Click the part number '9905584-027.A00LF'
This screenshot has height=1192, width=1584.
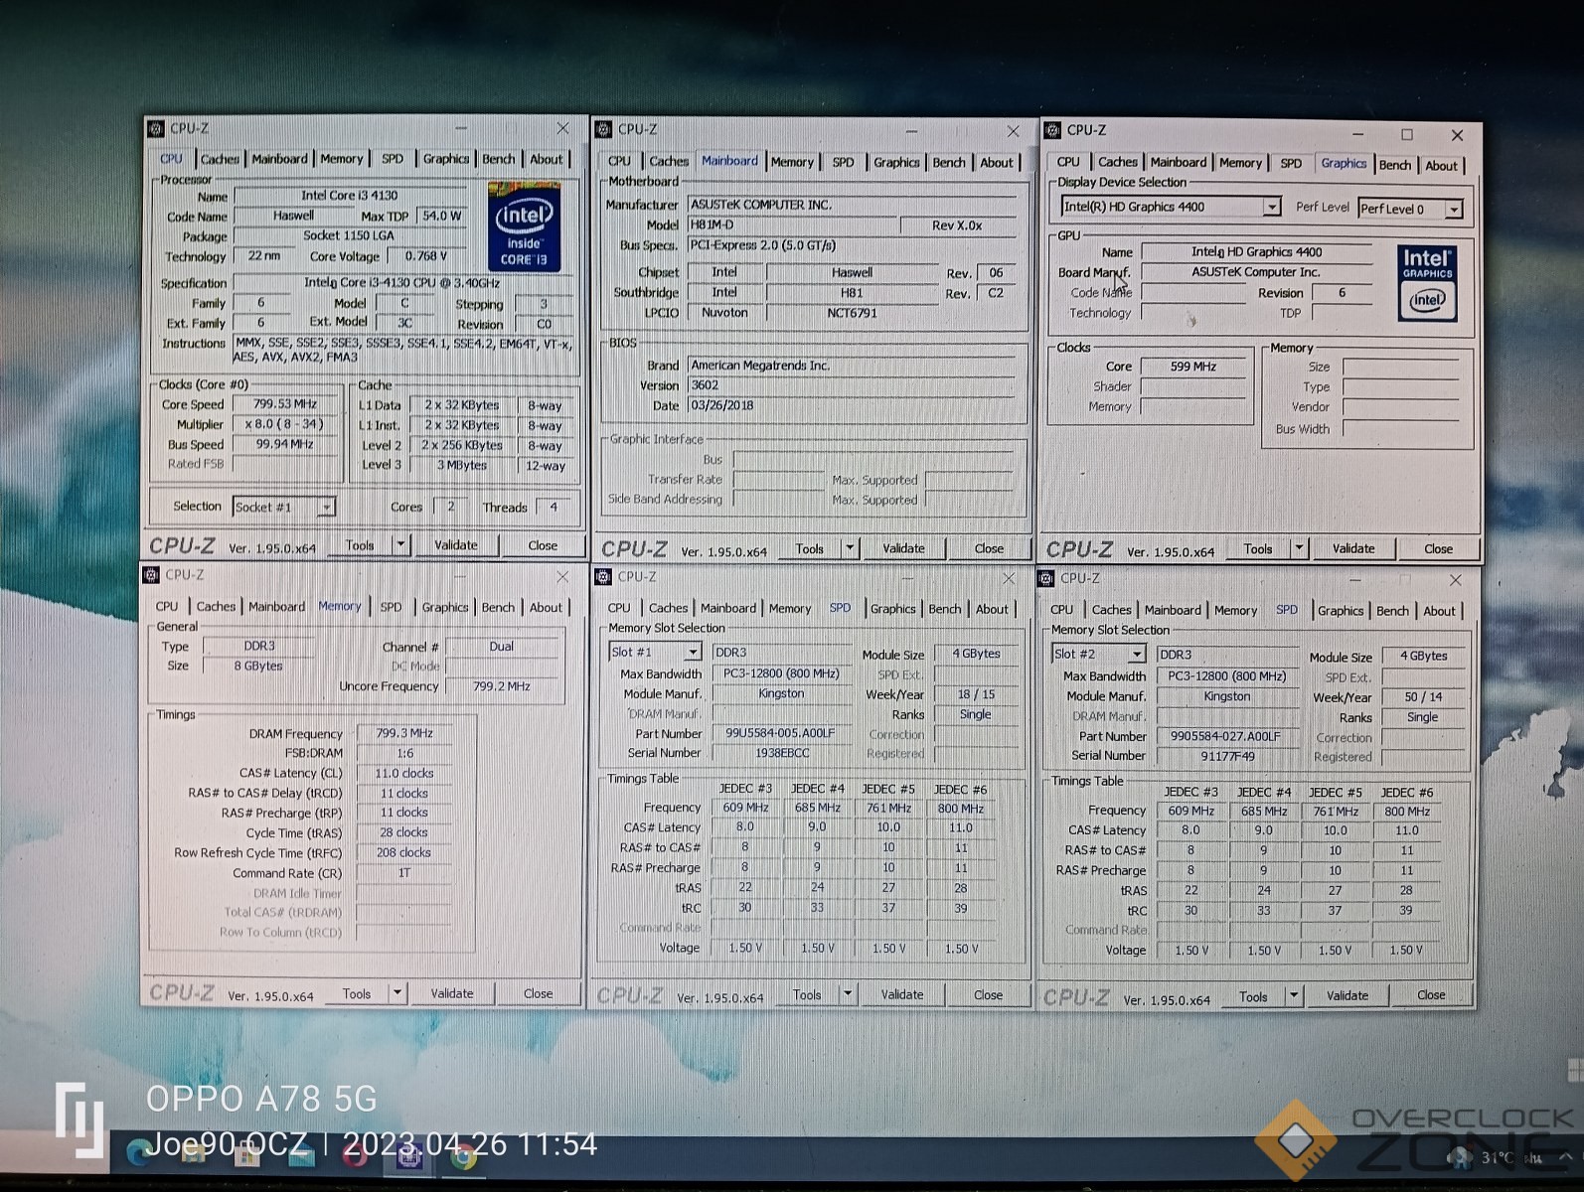[x=1225, y=736]
